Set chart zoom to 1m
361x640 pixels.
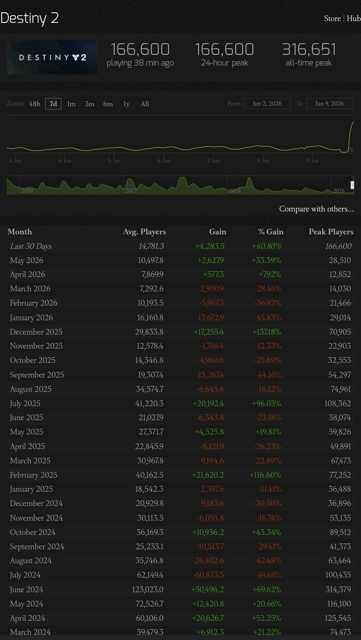71,104
